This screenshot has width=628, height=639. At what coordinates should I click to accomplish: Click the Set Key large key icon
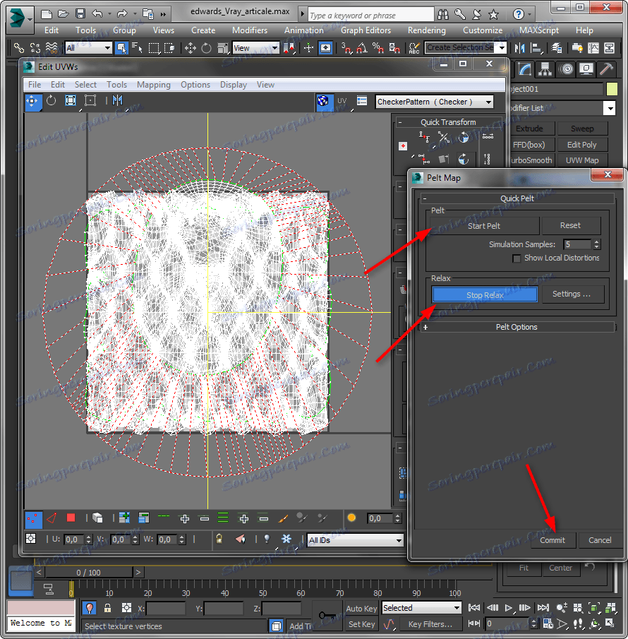pos(327,616)
